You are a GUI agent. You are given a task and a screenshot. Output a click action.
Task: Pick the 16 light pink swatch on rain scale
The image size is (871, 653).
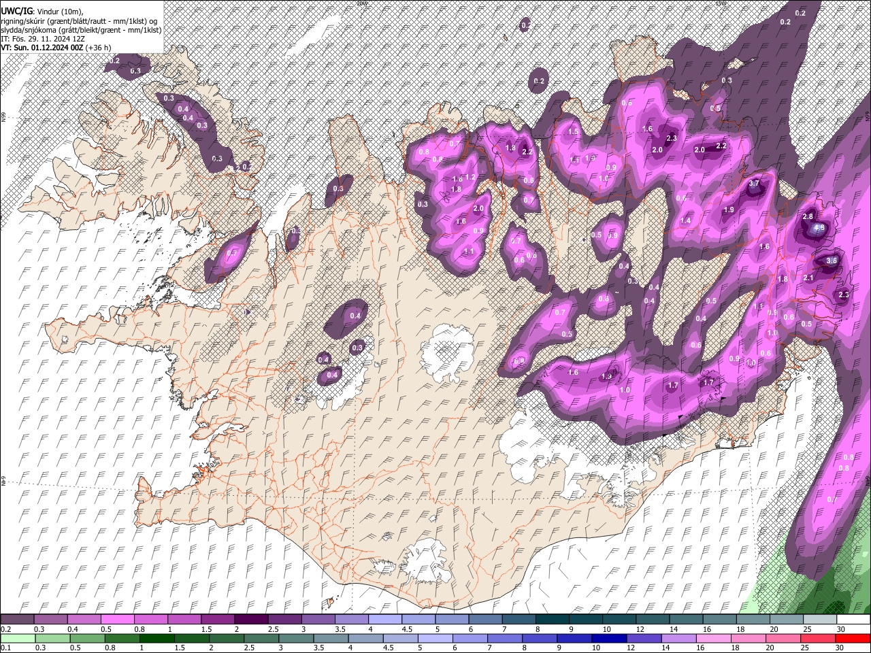(714, 639)
